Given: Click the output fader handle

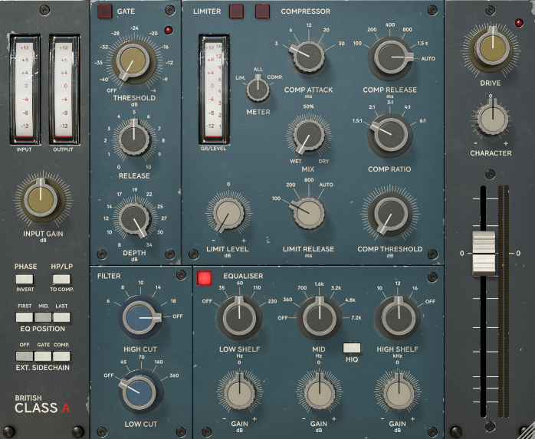Looking at the screenshot, I should point(484,253).
